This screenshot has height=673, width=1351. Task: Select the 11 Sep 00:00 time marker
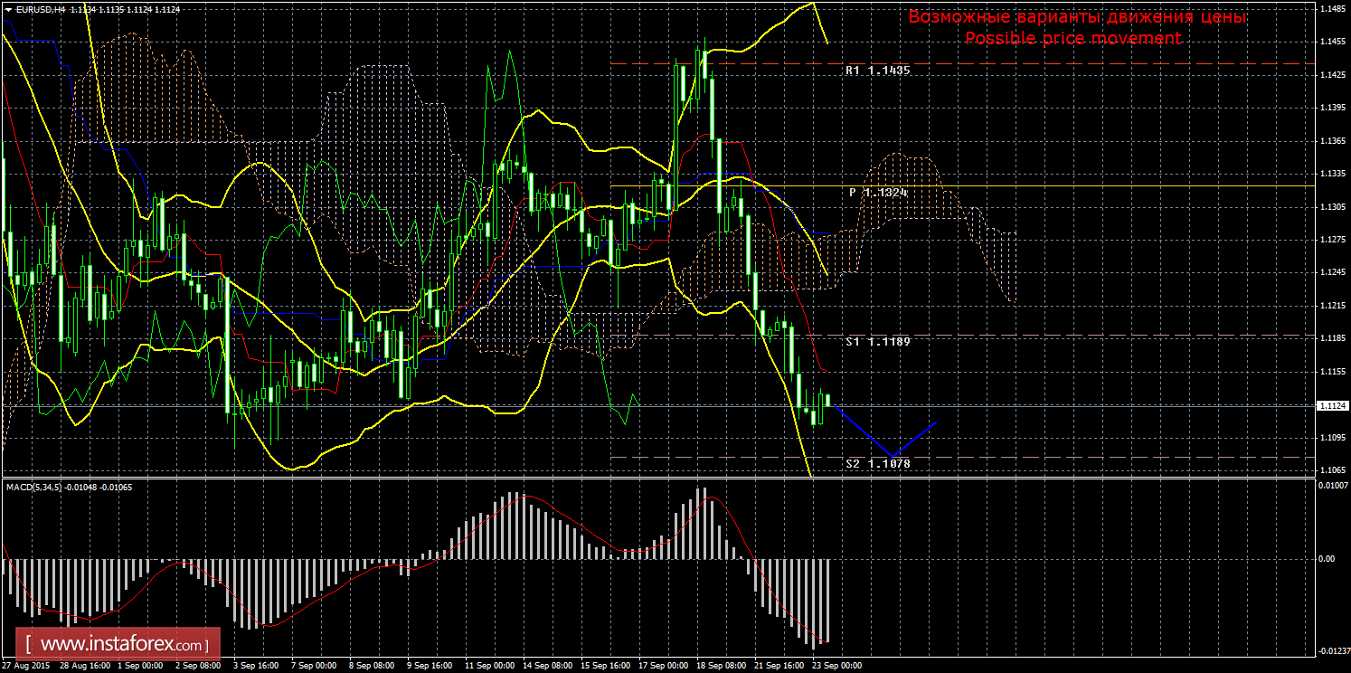(x=489, y=666)
